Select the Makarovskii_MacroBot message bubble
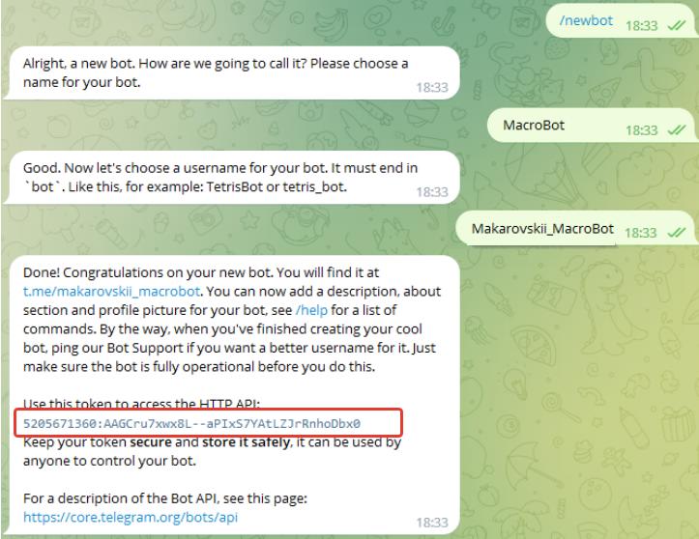Screen dimensions: 699x539 [577, 228]
